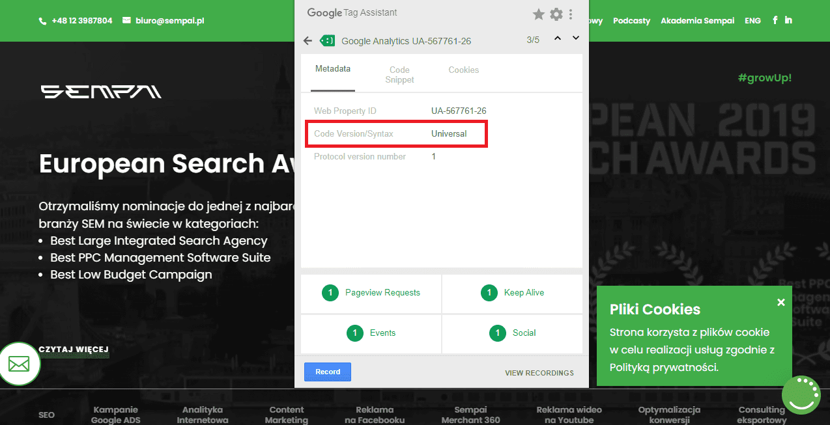Open the Cookies tab
This screenshot has width=830, height=425.
pos(463,70)
